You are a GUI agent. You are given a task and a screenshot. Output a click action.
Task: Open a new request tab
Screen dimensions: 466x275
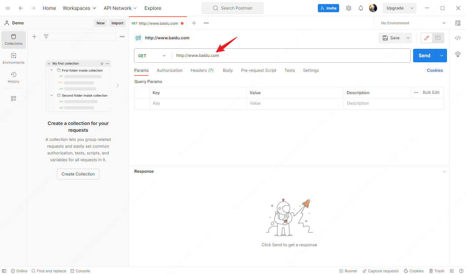tap(194, 23)
